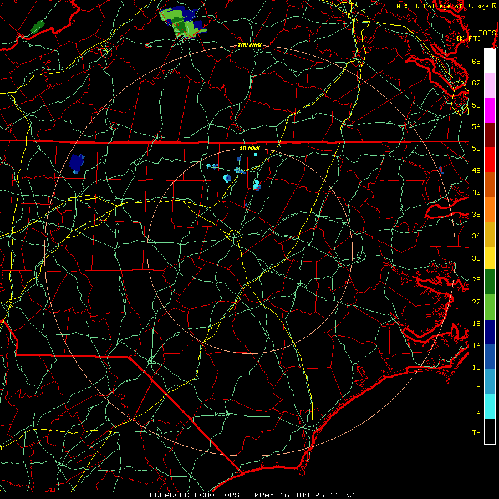Image resolution: width=499 pixels, height=499 pixels.
Task: Click the legend value "62"
Action: pos(476,83)
